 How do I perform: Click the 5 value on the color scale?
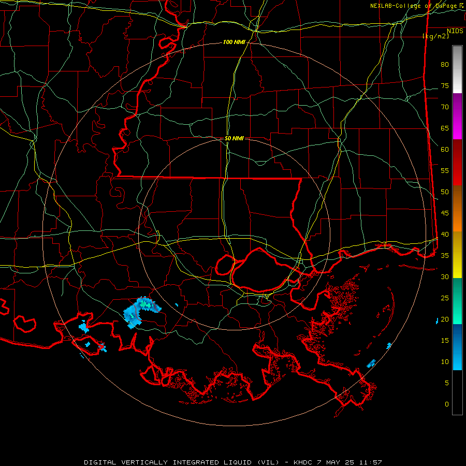(x=447, y=383)
